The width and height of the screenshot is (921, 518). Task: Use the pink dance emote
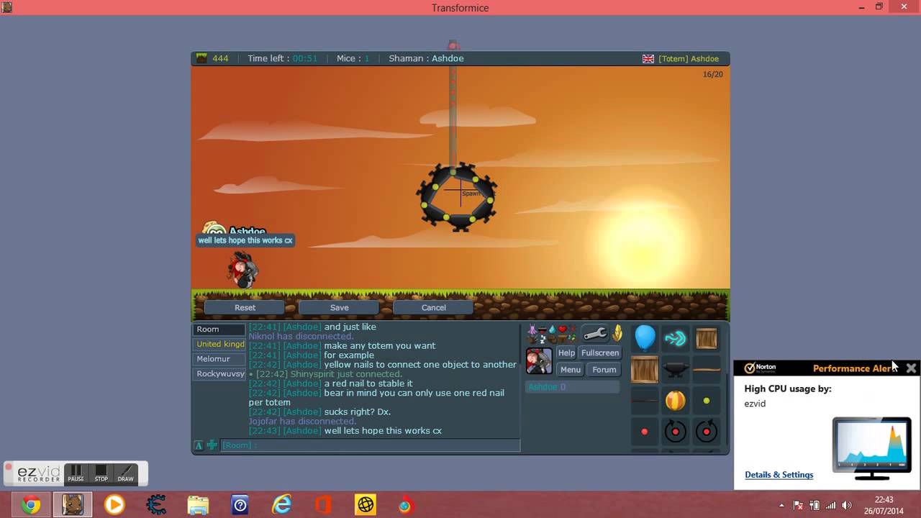(x=532, y=330)
